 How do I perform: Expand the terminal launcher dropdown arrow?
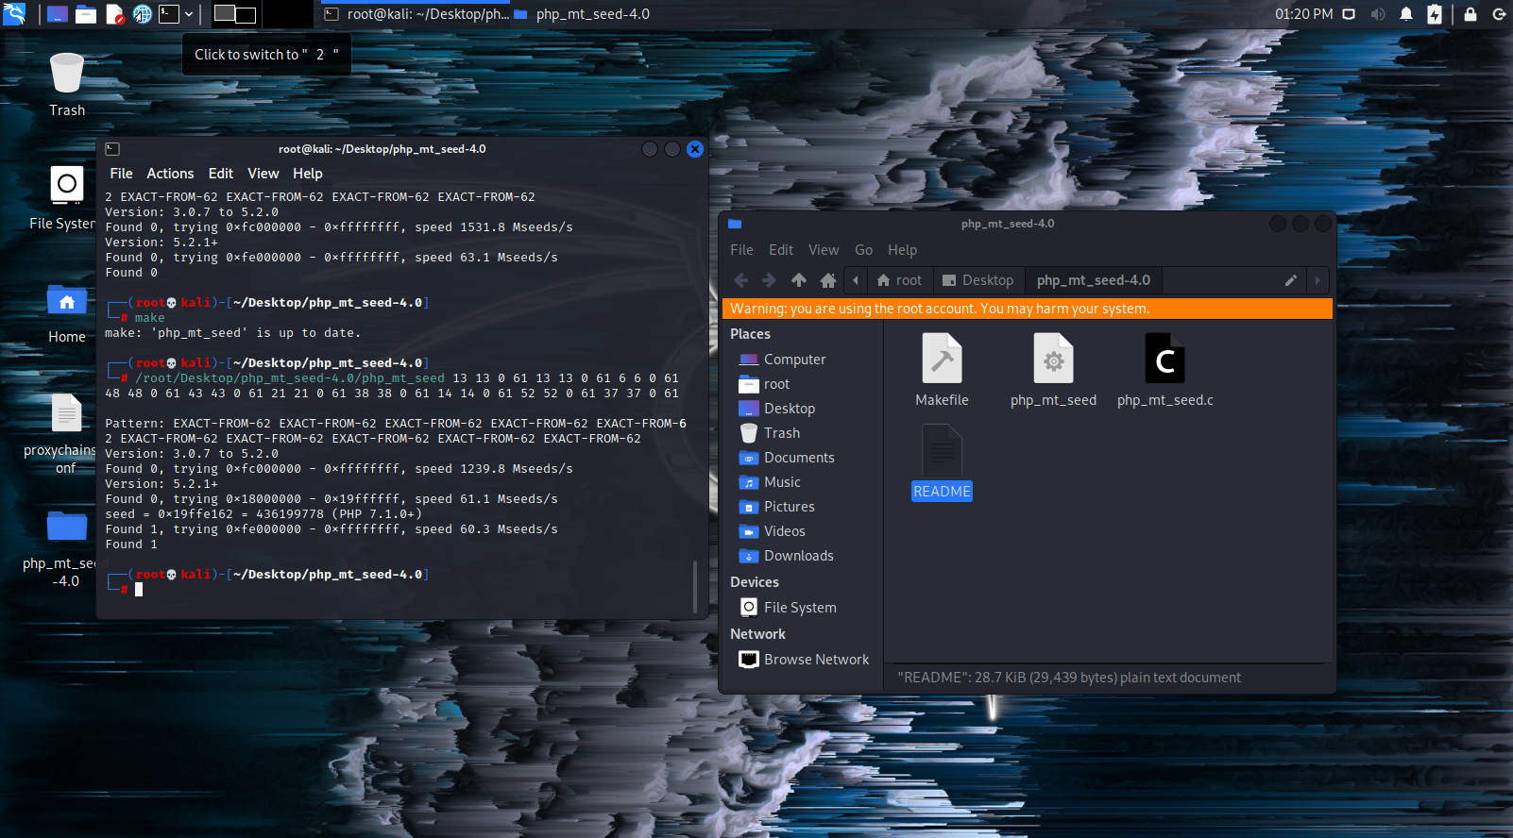[189, 14]
